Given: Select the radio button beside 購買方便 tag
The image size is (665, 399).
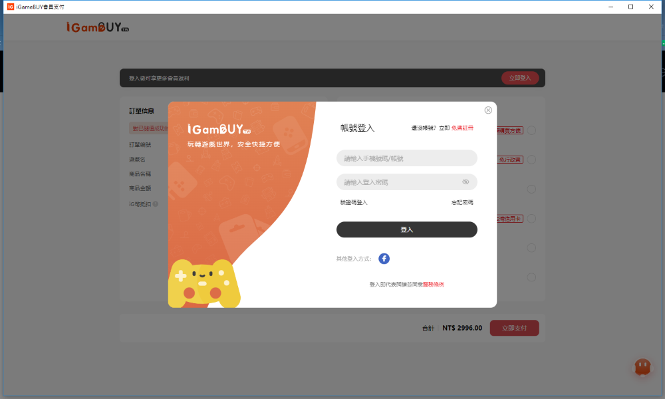Looking at the screenshot, I should [x=531, y=130].
